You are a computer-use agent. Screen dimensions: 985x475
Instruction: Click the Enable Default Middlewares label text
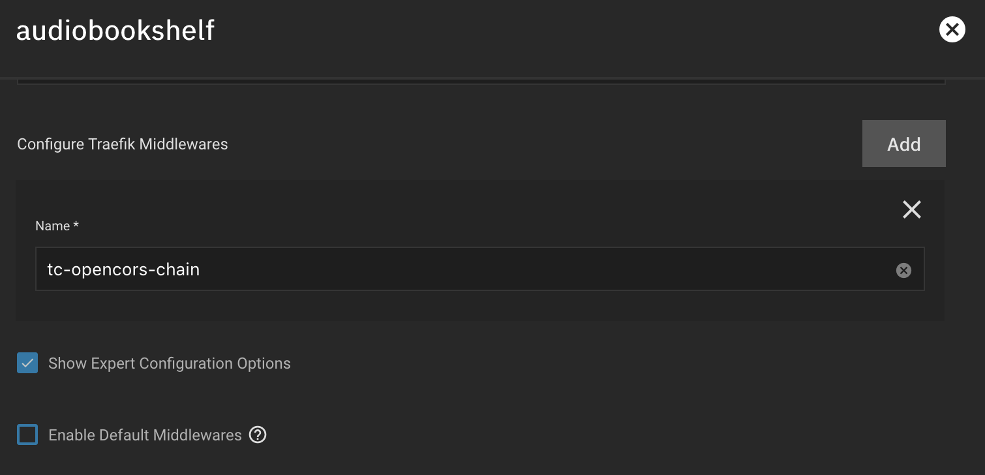(145, 435)
